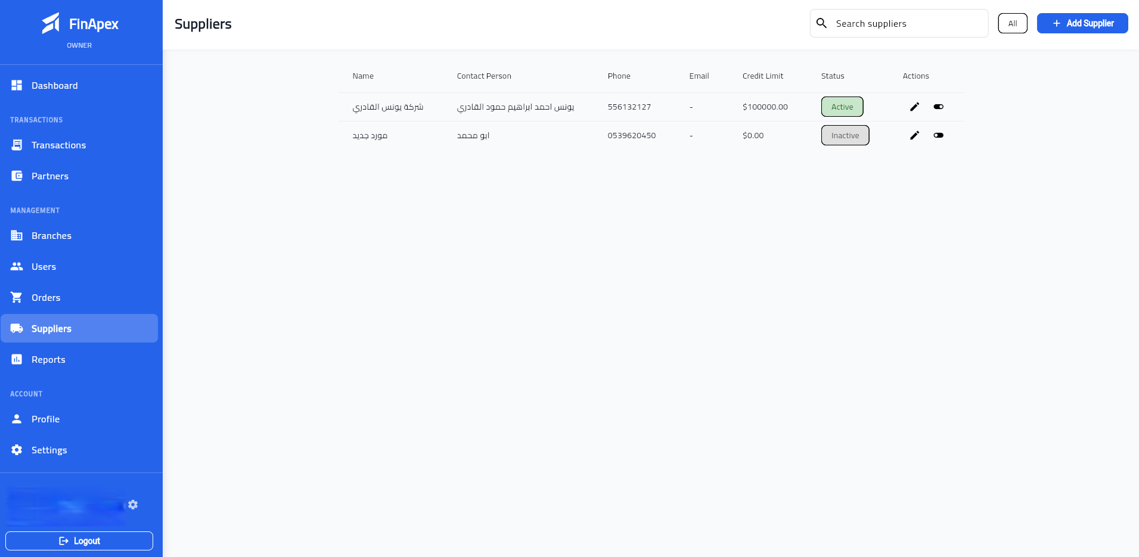This screenshot has width=1139, height=557.
Task: Click the Phone column header
Action: click(x=619, y=76)
